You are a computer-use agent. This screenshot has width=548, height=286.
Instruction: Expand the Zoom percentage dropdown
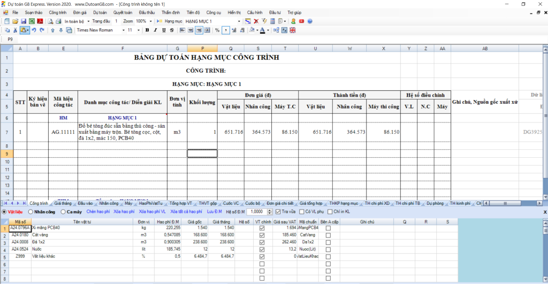coord(150,21)
